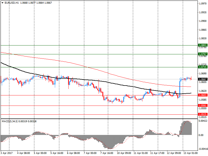Viewport: 208px width, 156px height.
Task: Select the EURUSD,H1 chart title text
Action: click(x=12, y=3)
